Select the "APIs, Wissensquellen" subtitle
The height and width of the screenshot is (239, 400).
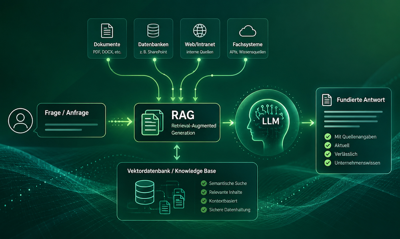tap(248, 52)
